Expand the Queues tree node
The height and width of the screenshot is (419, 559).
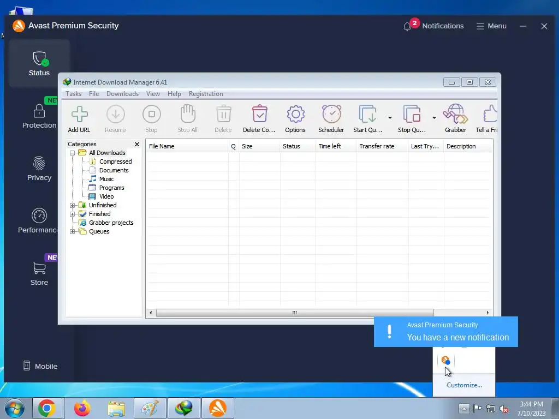click(x=73, y=231)
